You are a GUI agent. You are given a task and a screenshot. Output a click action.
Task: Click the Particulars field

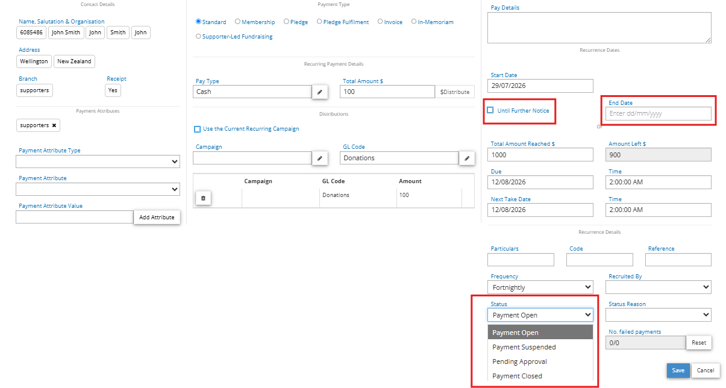pyautogui.click(x=521, y=260)
